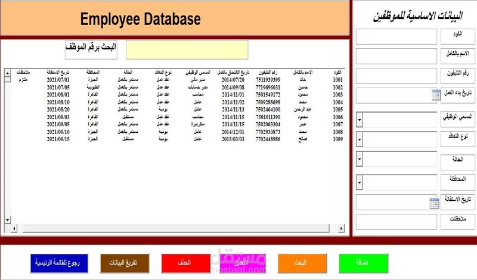Click the job title مدير حسابات in the list

pyautogui.click(x=198, y=87)
